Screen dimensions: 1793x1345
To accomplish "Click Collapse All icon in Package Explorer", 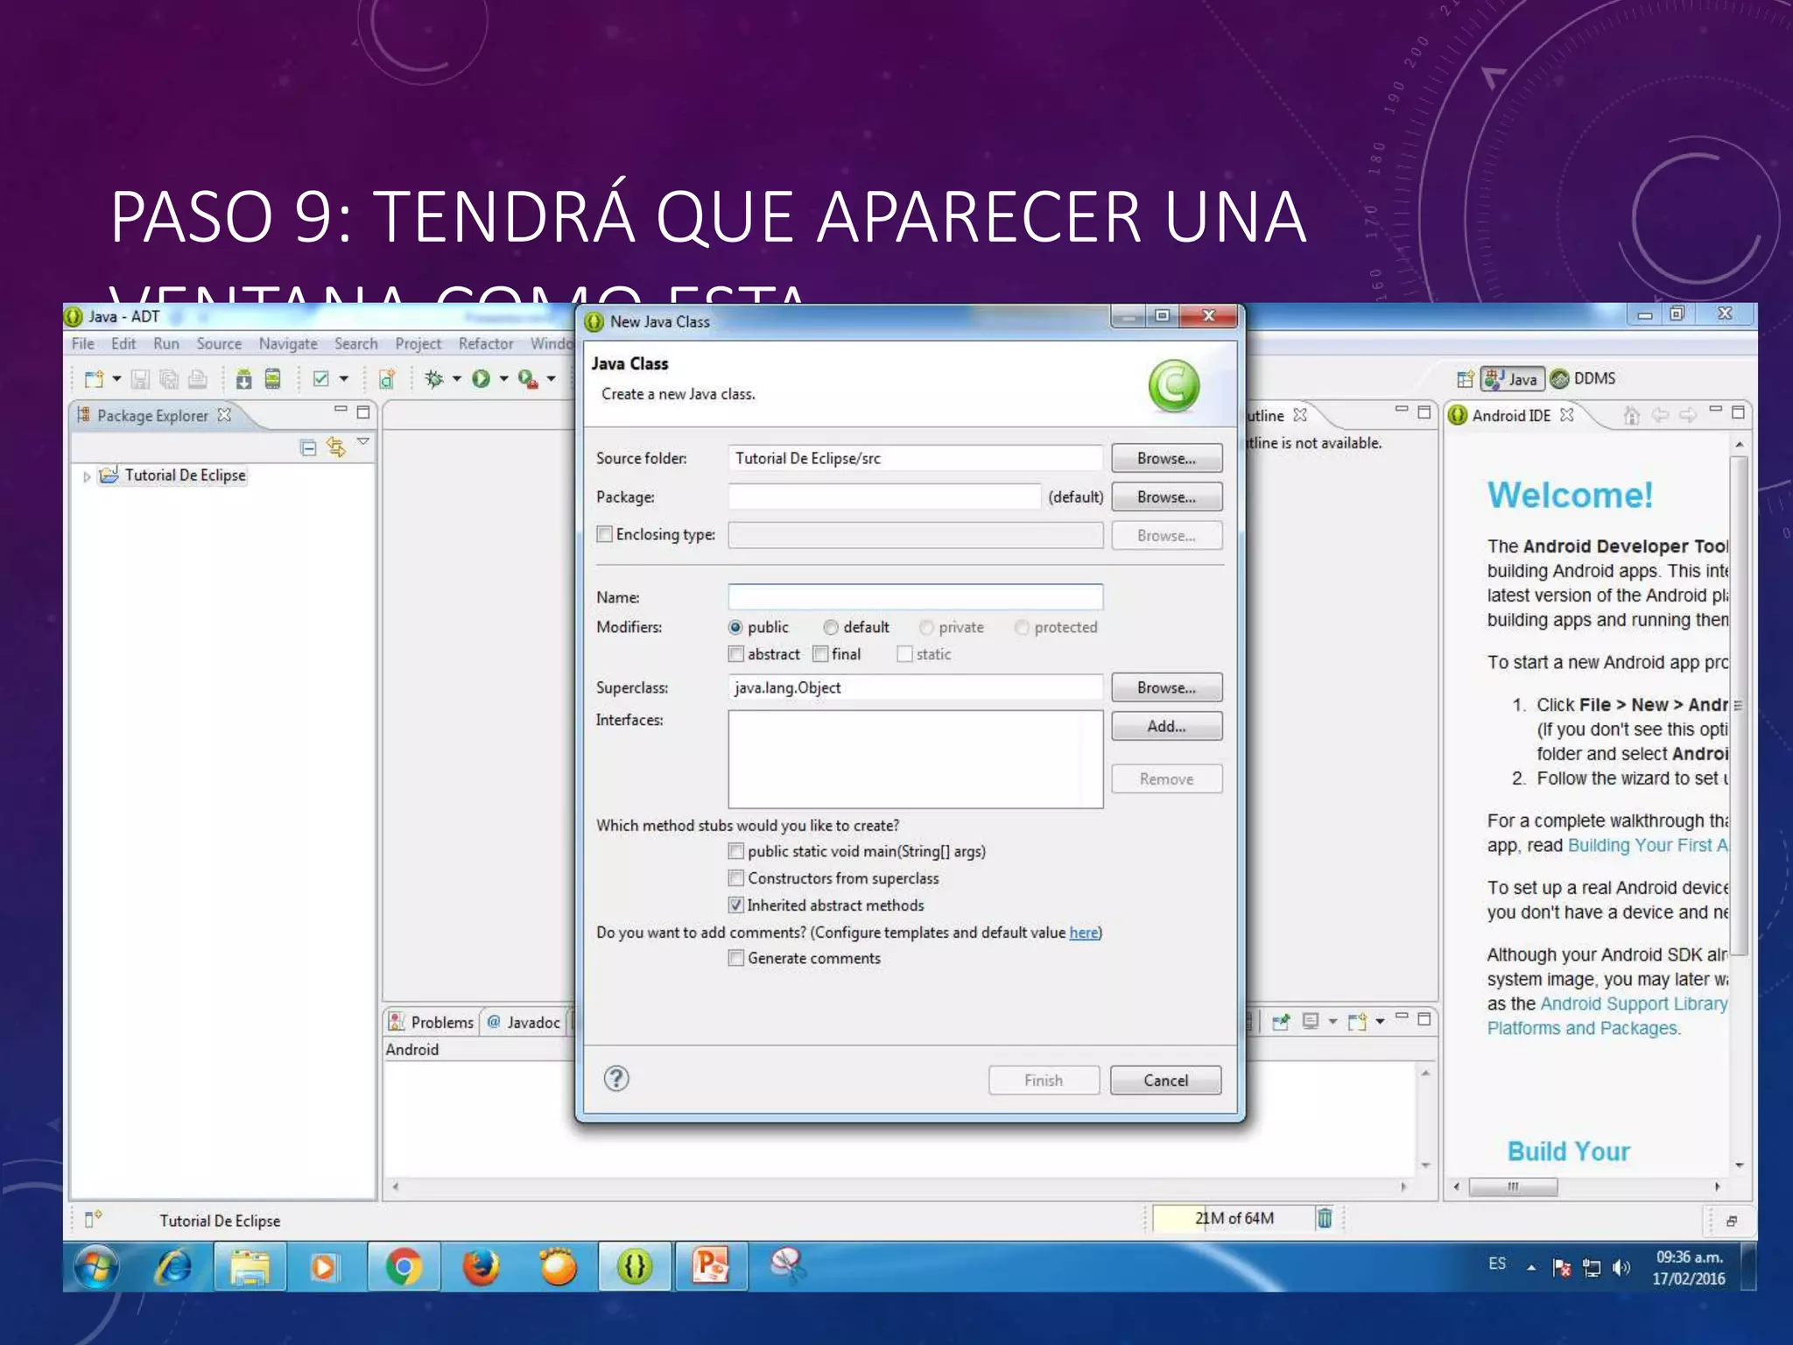I will (308, 447).
